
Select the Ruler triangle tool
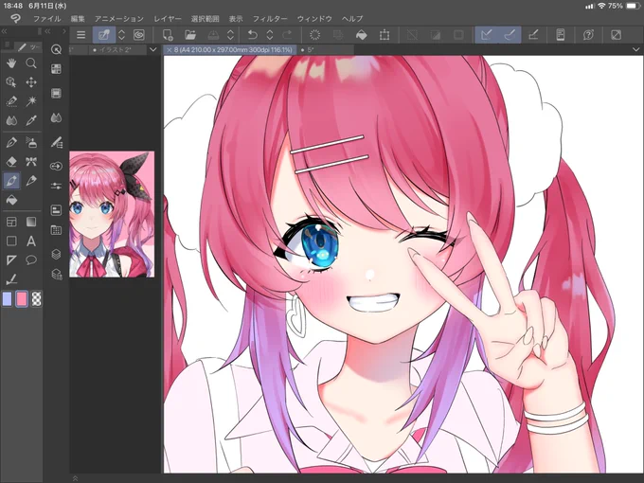point(11,260)
